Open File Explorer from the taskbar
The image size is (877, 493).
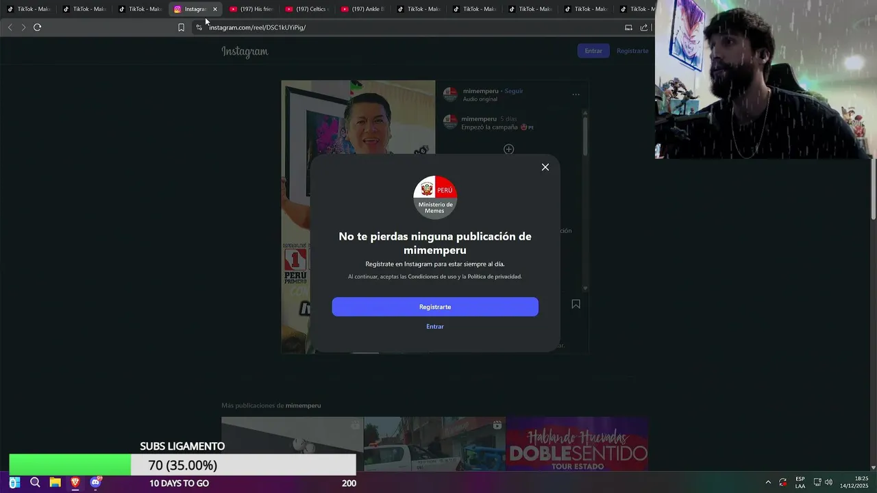click(55, 483)
